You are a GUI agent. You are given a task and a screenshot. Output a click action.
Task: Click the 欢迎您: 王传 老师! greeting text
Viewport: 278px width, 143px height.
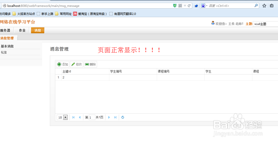[230, 24]
